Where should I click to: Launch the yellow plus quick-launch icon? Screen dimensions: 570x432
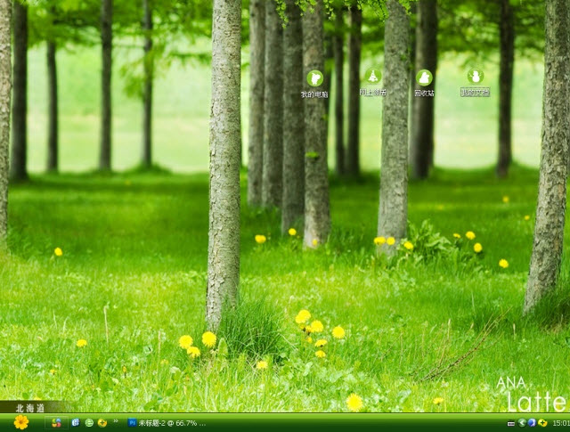pos(102,422)
